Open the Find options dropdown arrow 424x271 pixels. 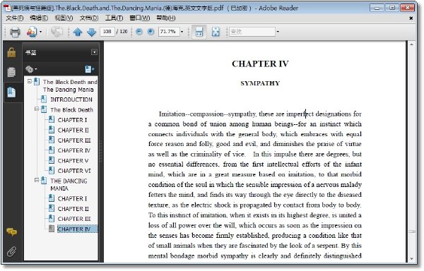pos(278,32)
